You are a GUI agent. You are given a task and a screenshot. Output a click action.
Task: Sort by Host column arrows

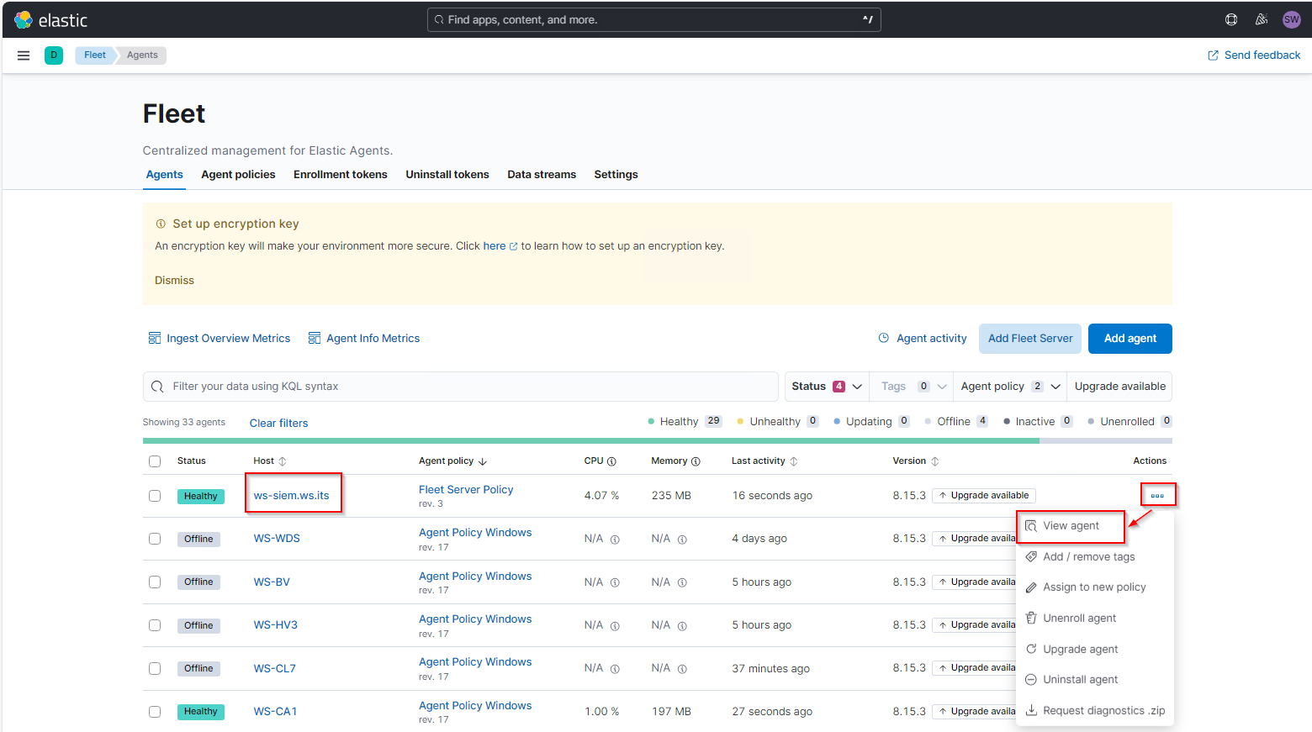coord(283,461)
